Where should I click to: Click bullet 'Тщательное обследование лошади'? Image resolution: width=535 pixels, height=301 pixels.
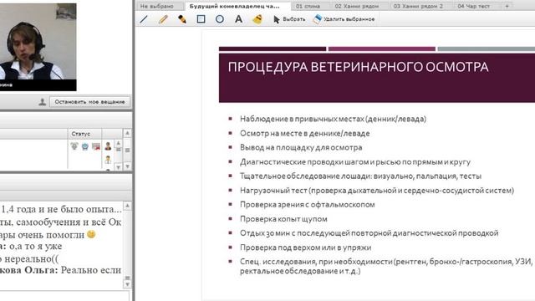(360, 176)
